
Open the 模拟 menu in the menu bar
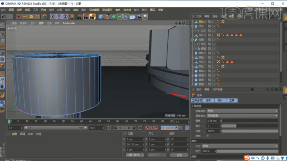[x=67, y=9]
